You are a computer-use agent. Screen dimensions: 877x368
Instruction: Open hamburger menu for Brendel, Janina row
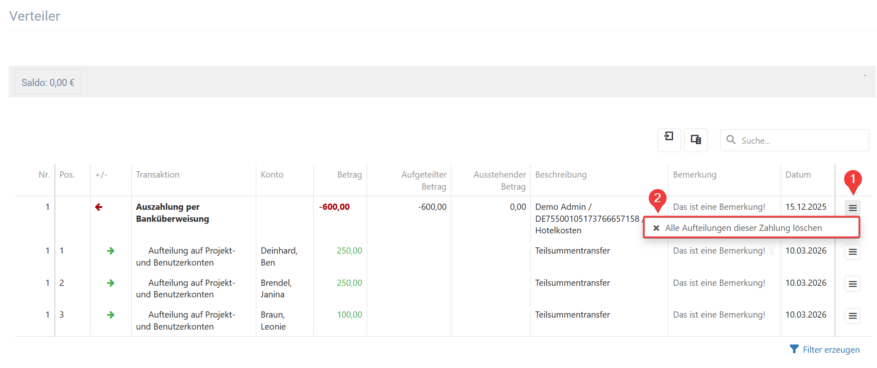pos(852,284)
